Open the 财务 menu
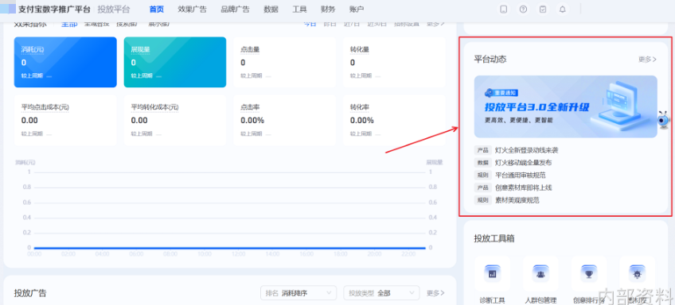 coord(328,9)
